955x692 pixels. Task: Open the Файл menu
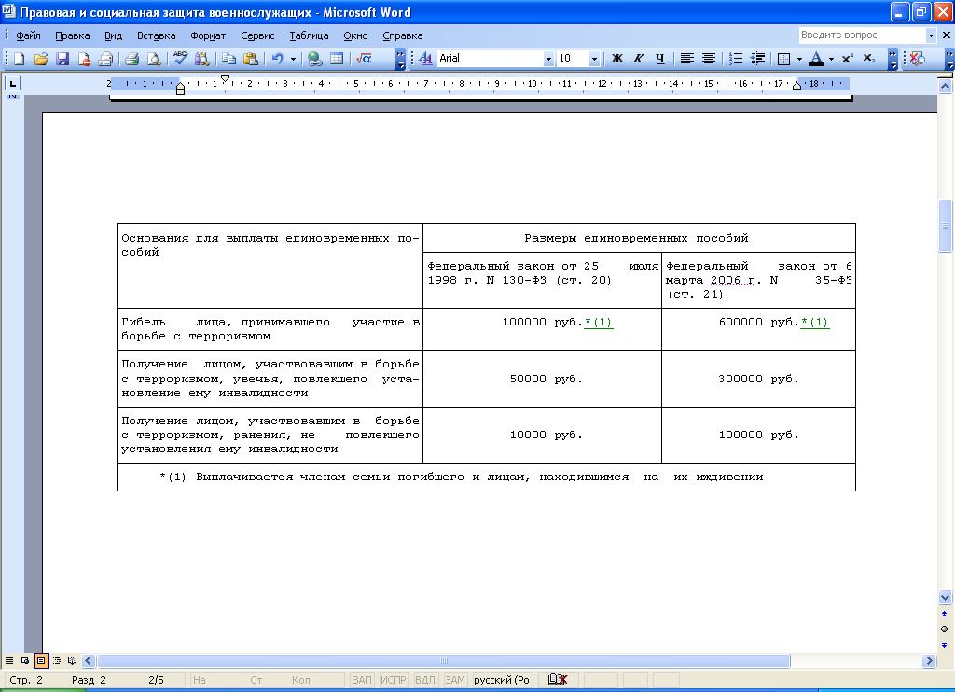point(28,35)
